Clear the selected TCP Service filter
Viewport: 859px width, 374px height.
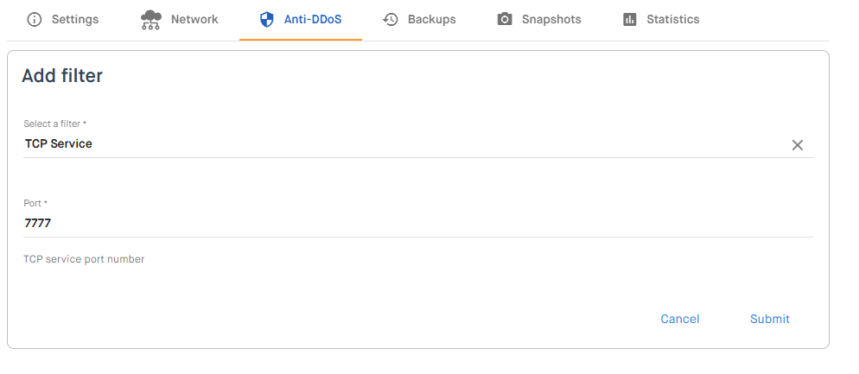[798, 145]
